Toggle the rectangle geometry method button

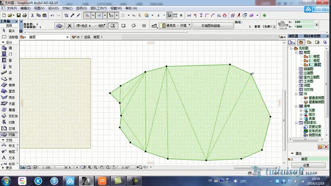(x=123, y=26)
